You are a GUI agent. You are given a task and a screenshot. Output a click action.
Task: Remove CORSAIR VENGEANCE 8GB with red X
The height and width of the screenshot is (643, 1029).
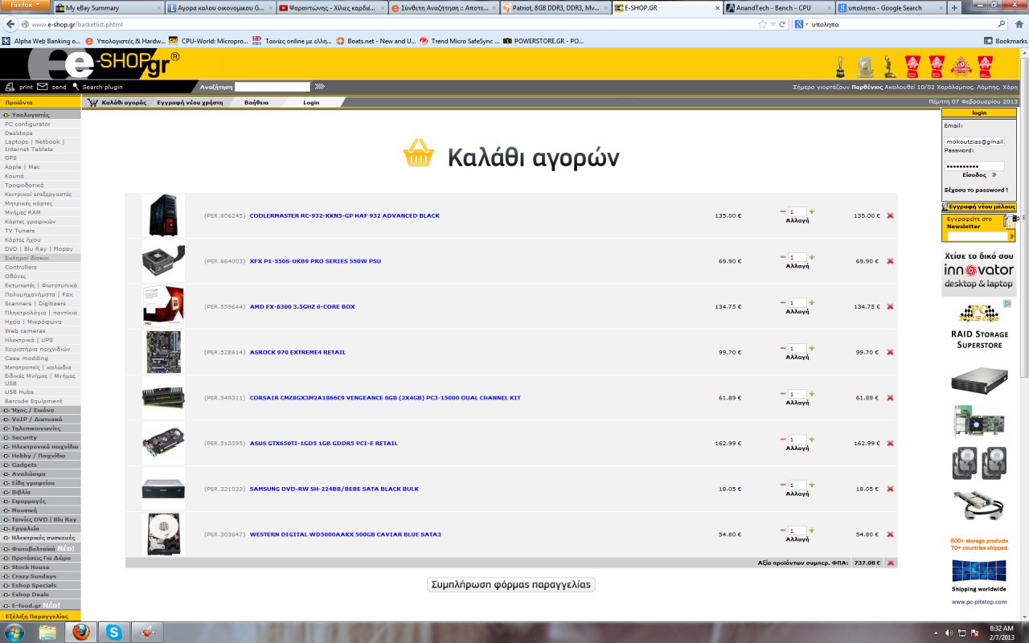pos(890,398)
